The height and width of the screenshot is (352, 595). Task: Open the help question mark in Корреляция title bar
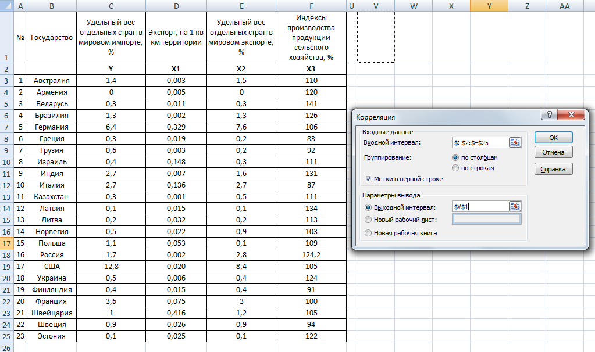[549, 114]
